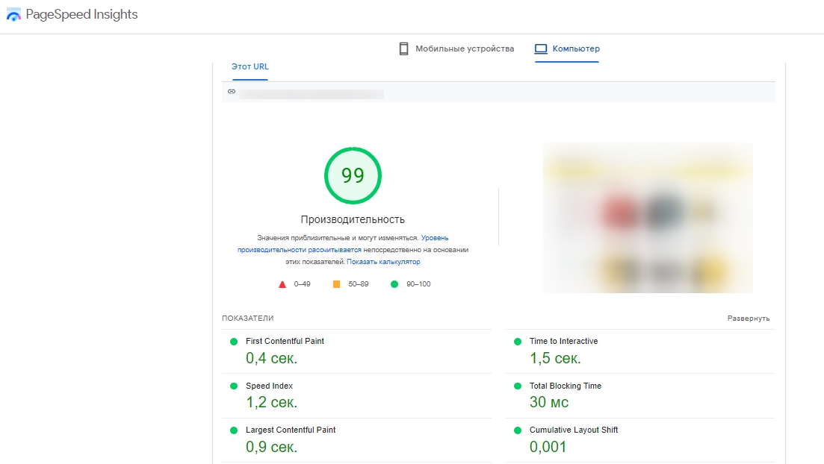The image size is (824, 464).
Task: Click the link chain icon beside URL
Action: point(232,92)
